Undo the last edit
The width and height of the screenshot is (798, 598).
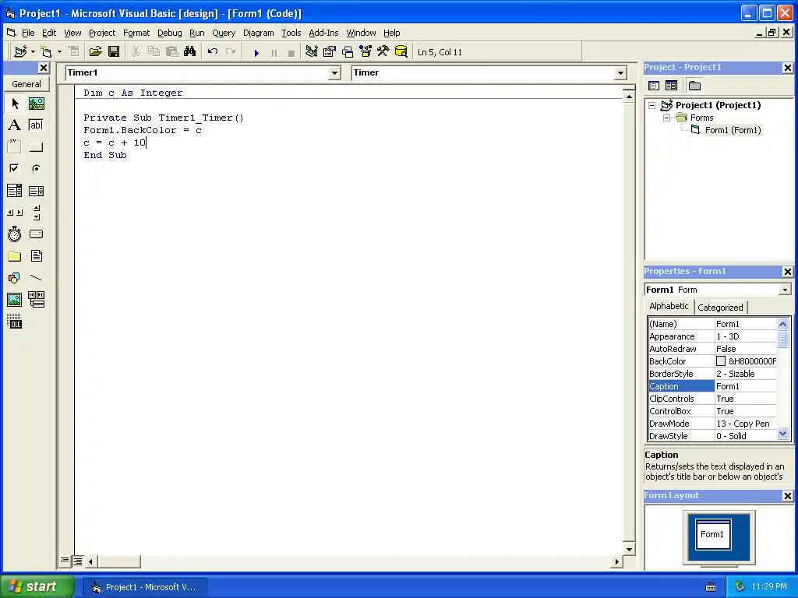point(213,52)
